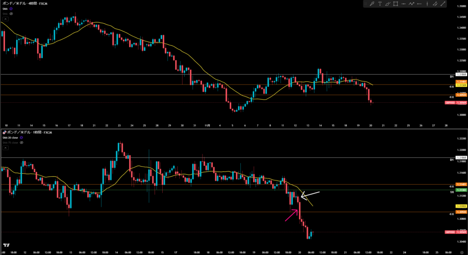Screen dimensions: 468x255
Task: Open the symbol title on the 1-hour chart
Action: [27, 132]
